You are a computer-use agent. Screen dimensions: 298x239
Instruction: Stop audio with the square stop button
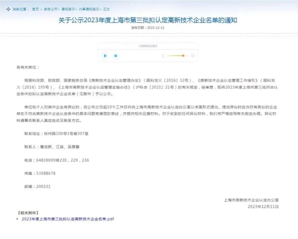point(116,56)
